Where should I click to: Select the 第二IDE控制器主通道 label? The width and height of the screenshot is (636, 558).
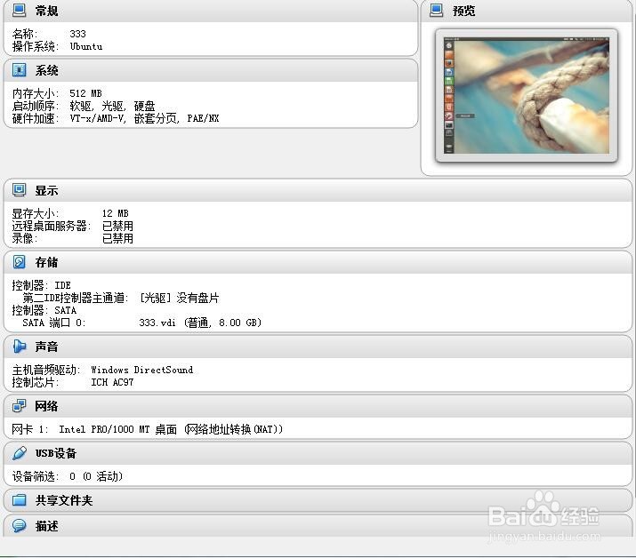click(76, 298)
